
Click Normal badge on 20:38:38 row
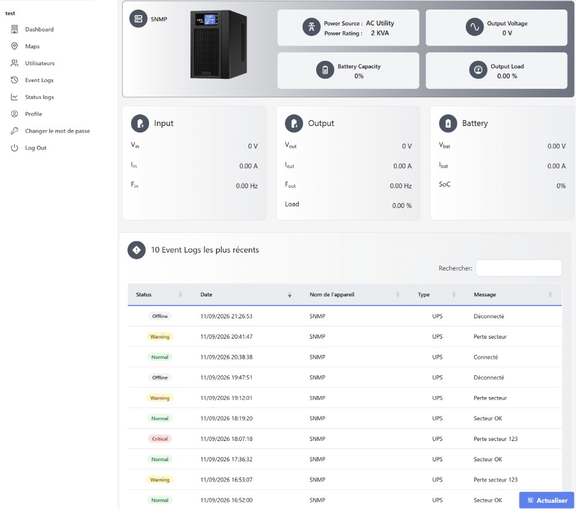click(x=160, y=357)
